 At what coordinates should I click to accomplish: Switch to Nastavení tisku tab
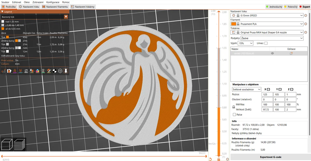click(29, 7)
